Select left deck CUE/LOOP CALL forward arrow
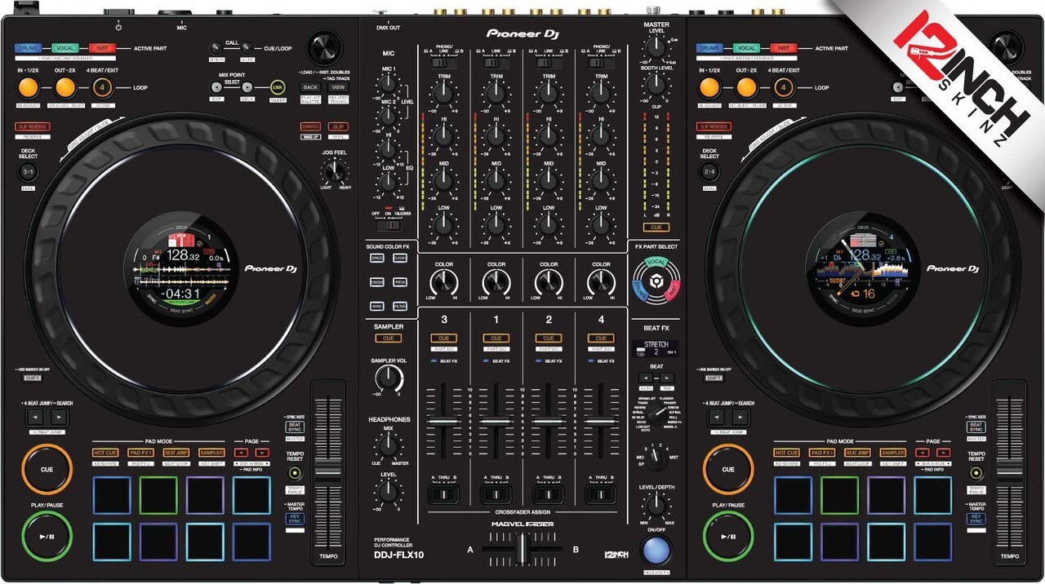The image size is (1045, 584). pos(246,48)
